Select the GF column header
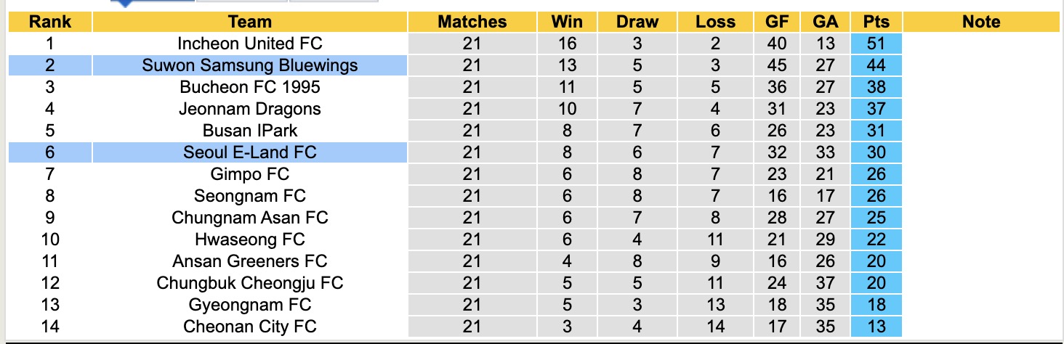This screenshot has width=1064, height=344. (x=777, y=22)
